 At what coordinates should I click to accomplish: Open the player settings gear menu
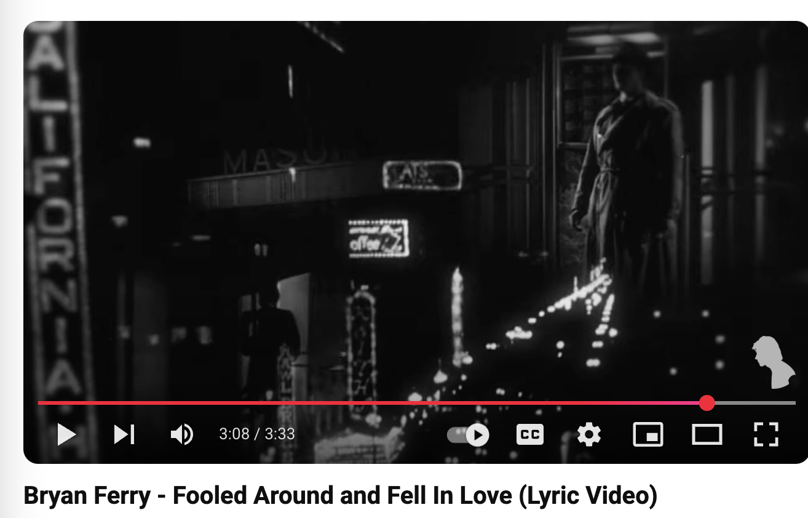(x=589, y=434)
